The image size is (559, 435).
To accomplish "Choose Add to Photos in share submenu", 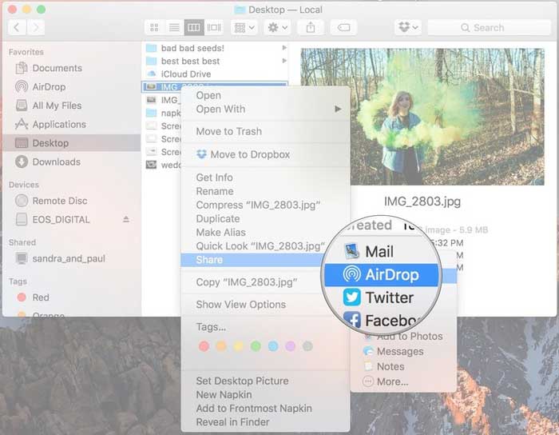I will [x=403, y=337].
